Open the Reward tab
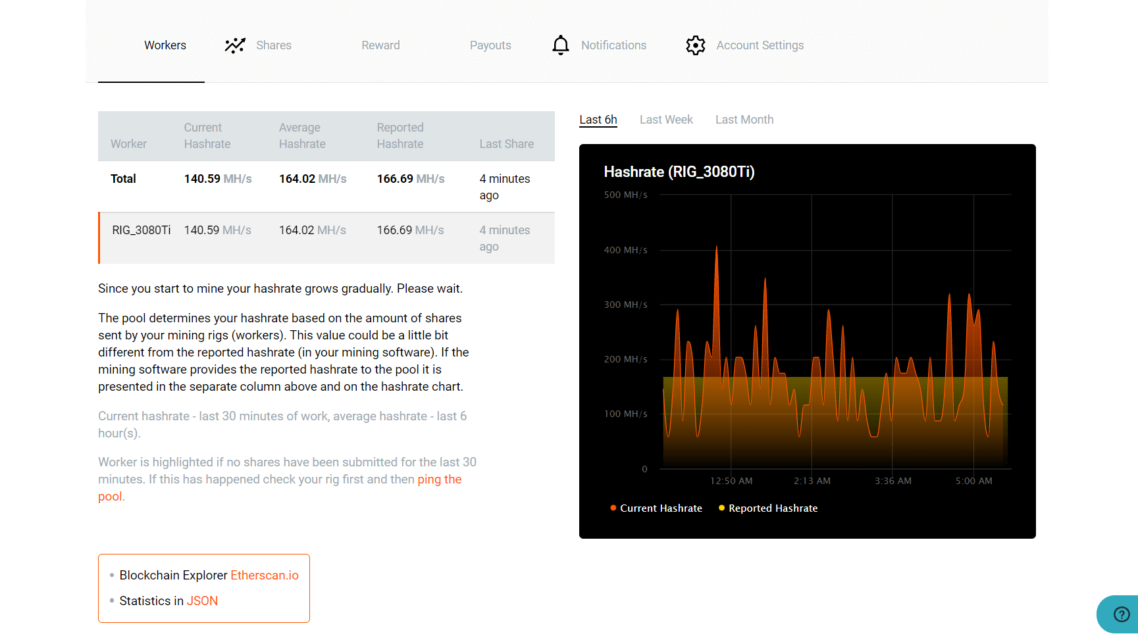Screen dimensions: 1138x640 [380, 45]
